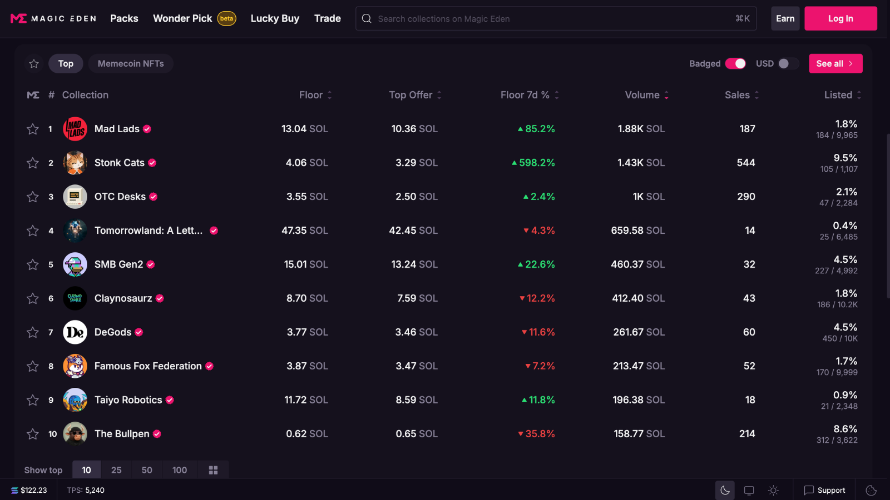Click the Log In button
Viewport: 890px width, 500px height.
click(840, 18)
